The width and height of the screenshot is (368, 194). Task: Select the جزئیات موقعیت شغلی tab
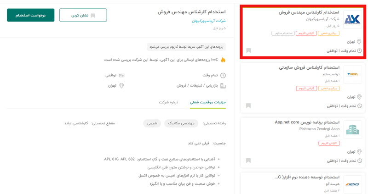pos(207,102)
